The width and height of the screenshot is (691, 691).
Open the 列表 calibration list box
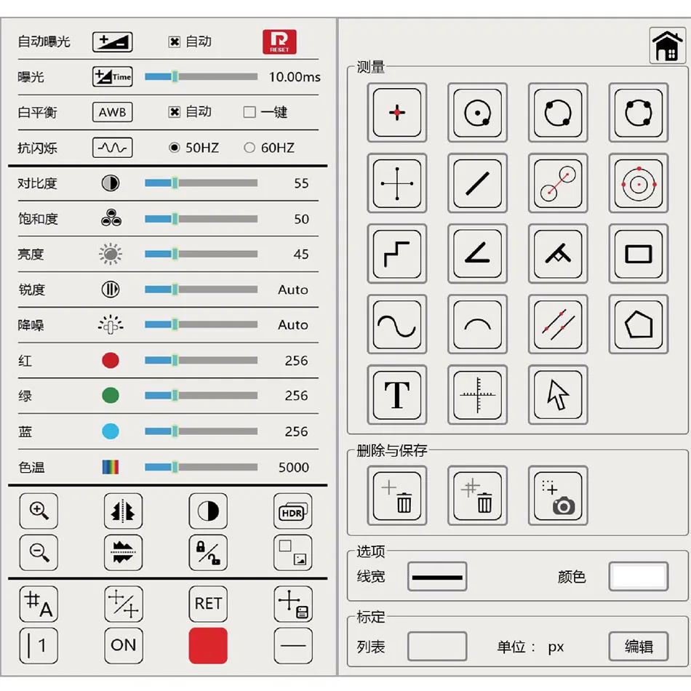pos(437,647)
